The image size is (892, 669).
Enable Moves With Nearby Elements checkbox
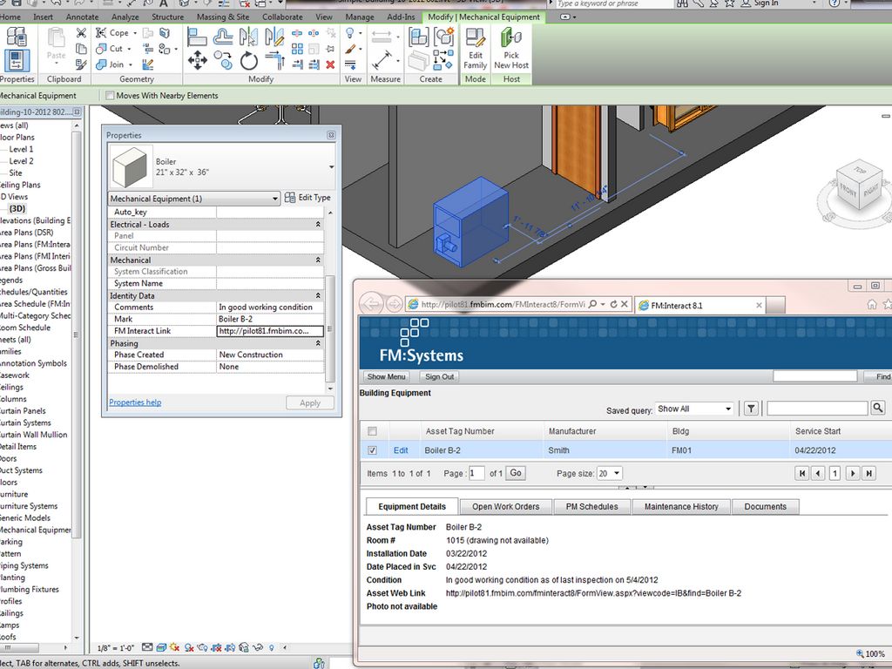pyautogui.click(x=110, y=96)
